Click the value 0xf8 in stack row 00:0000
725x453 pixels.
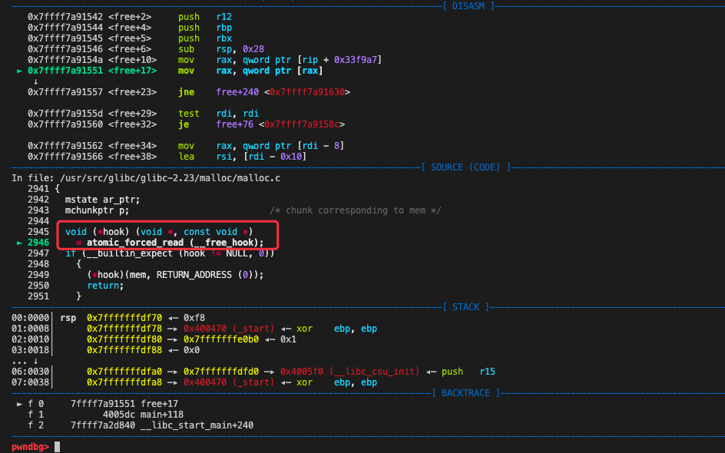point(194,318)
